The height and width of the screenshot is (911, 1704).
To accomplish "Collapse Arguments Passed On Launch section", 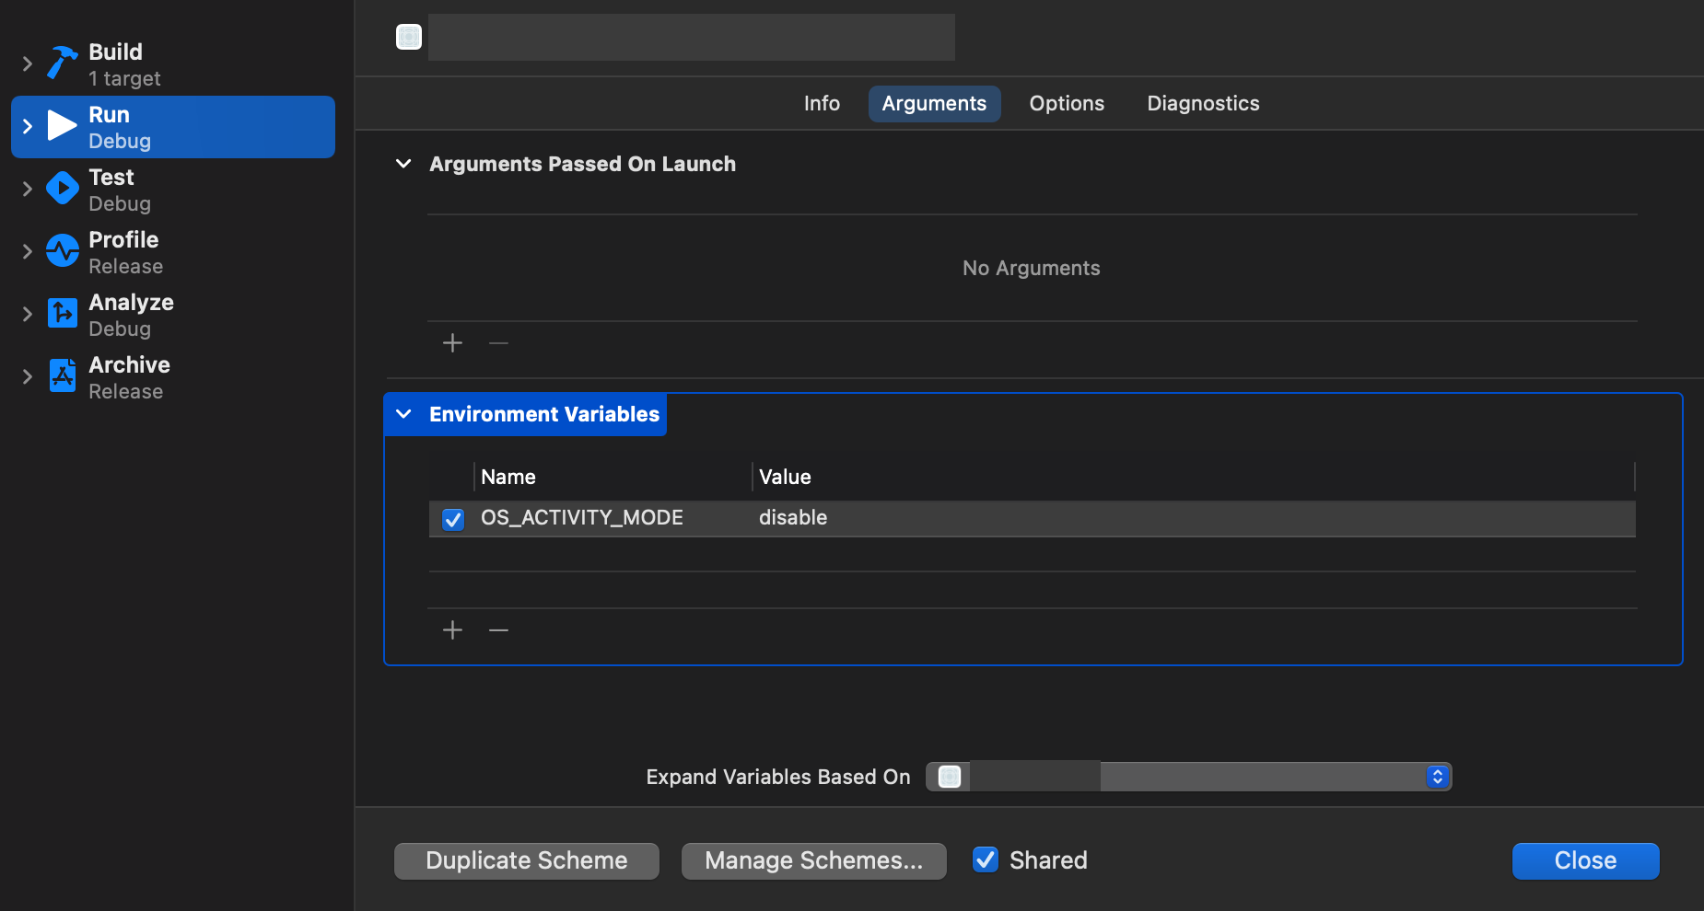I will (403, 164).
